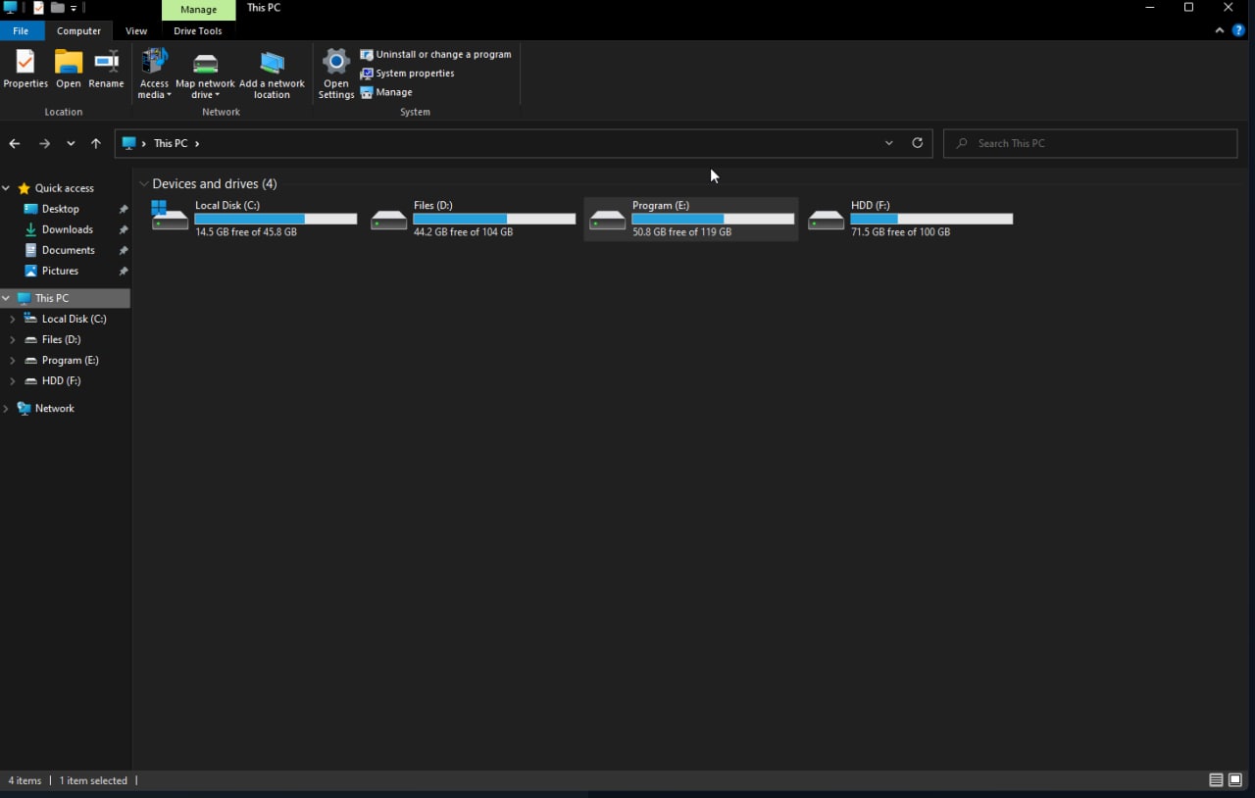Minimize the ribbon with the chevron
1255x798 pixels.
coord(1220,30)
